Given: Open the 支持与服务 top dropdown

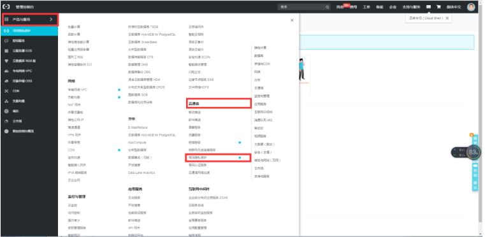Looking at the screenshot, I should (411, 7).
